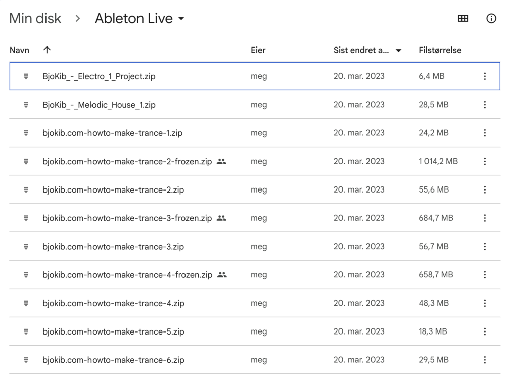This screenshot has height=380, width=508.
Task: Open the 'Sist endret' sort options dropdown
Action: [398, 51]
